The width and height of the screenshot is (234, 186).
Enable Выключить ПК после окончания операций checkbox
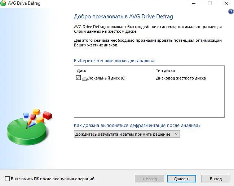7,178
